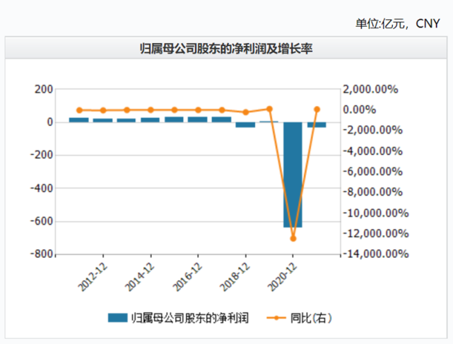Select the large negative 2020-12 bar
This screenshot has height=344, width=453.
coord(293,174)
